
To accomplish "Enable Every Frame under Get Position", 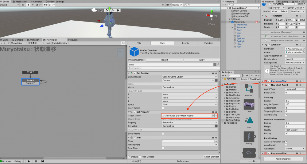I will pyautogui.click(x=163, y=108).
